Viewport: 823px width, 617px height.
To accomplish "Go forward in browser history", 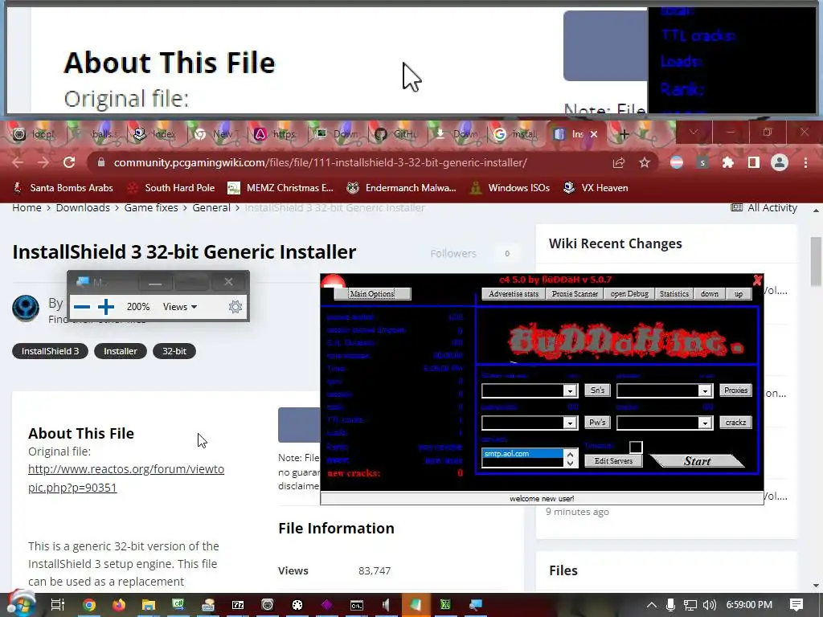I will [43, 162].
